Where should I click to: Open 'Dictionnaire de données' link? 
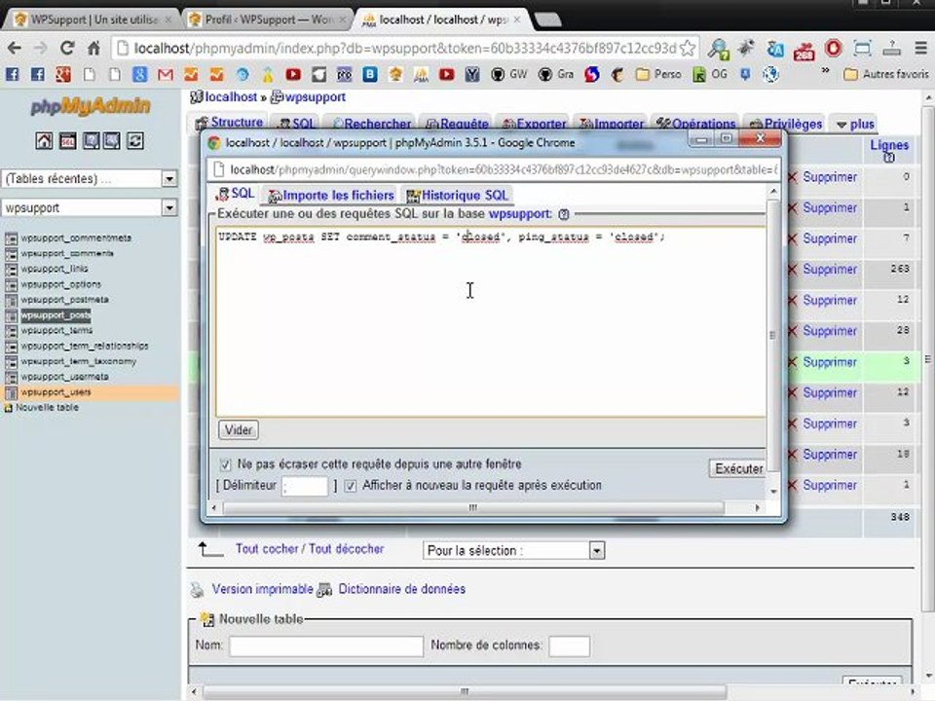click(401, 589)
